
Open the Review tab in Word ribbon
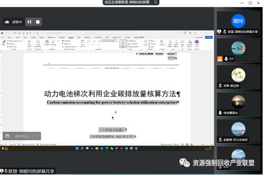pos(71,37)
